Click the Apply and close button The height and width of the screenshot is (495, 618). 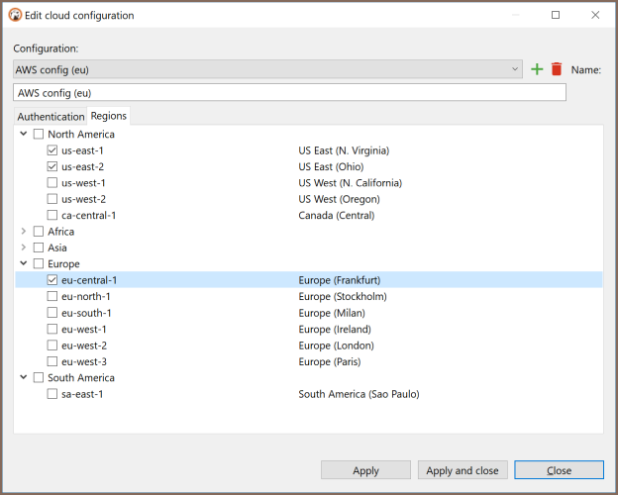463,470
